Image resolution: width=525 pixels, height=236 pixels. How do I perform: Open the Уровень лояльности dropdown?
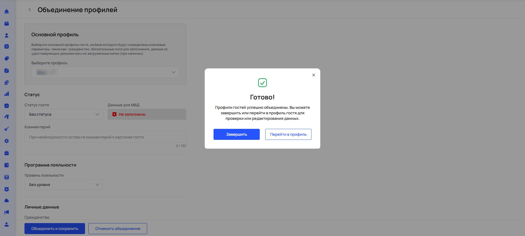pyautogui.click(x=64, y=185)
